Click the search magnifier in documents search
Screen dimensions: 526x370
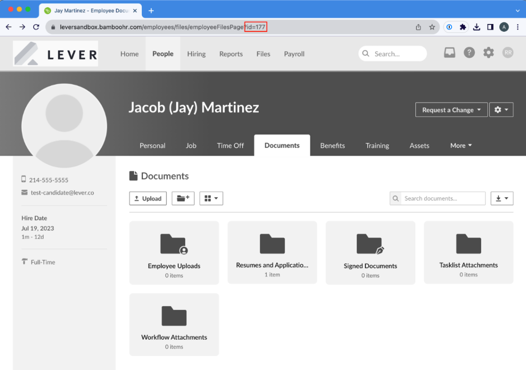[x=396, y=198]
